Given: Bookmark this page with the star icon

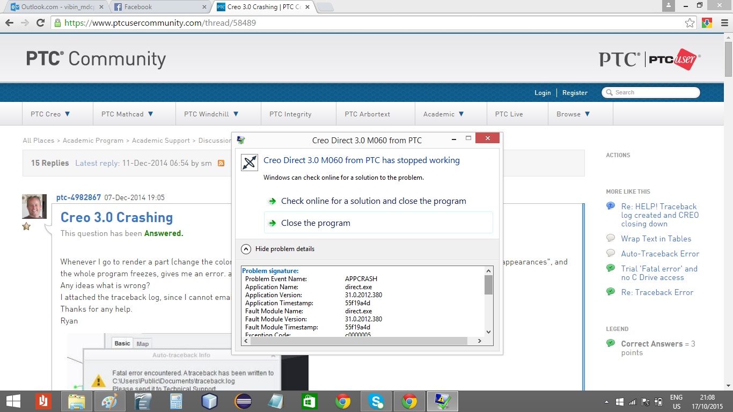Looking at the screenshot, I should pos(690,23).
